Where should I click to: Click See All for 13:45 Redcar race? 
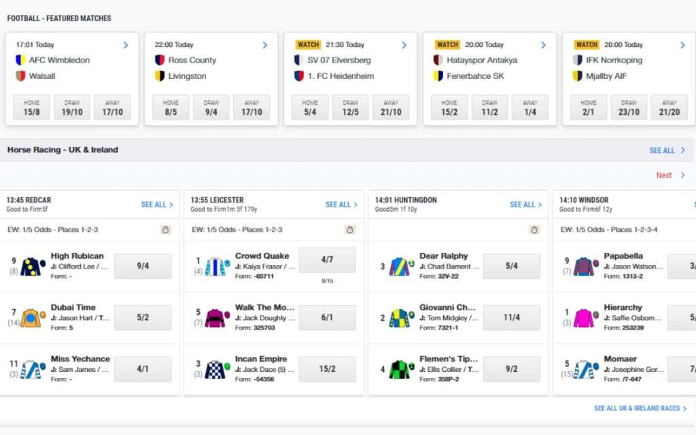tap(157, 205)
